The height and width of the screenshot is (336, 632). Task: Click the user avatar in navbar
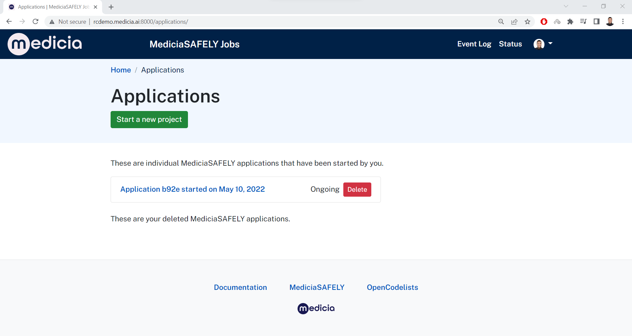point(539,44)
